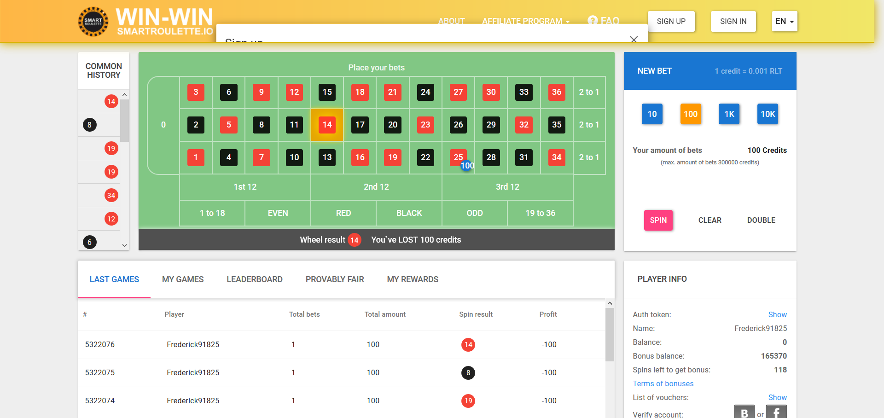
Task: Click the Sign Up button
Action: click(671, 21)
